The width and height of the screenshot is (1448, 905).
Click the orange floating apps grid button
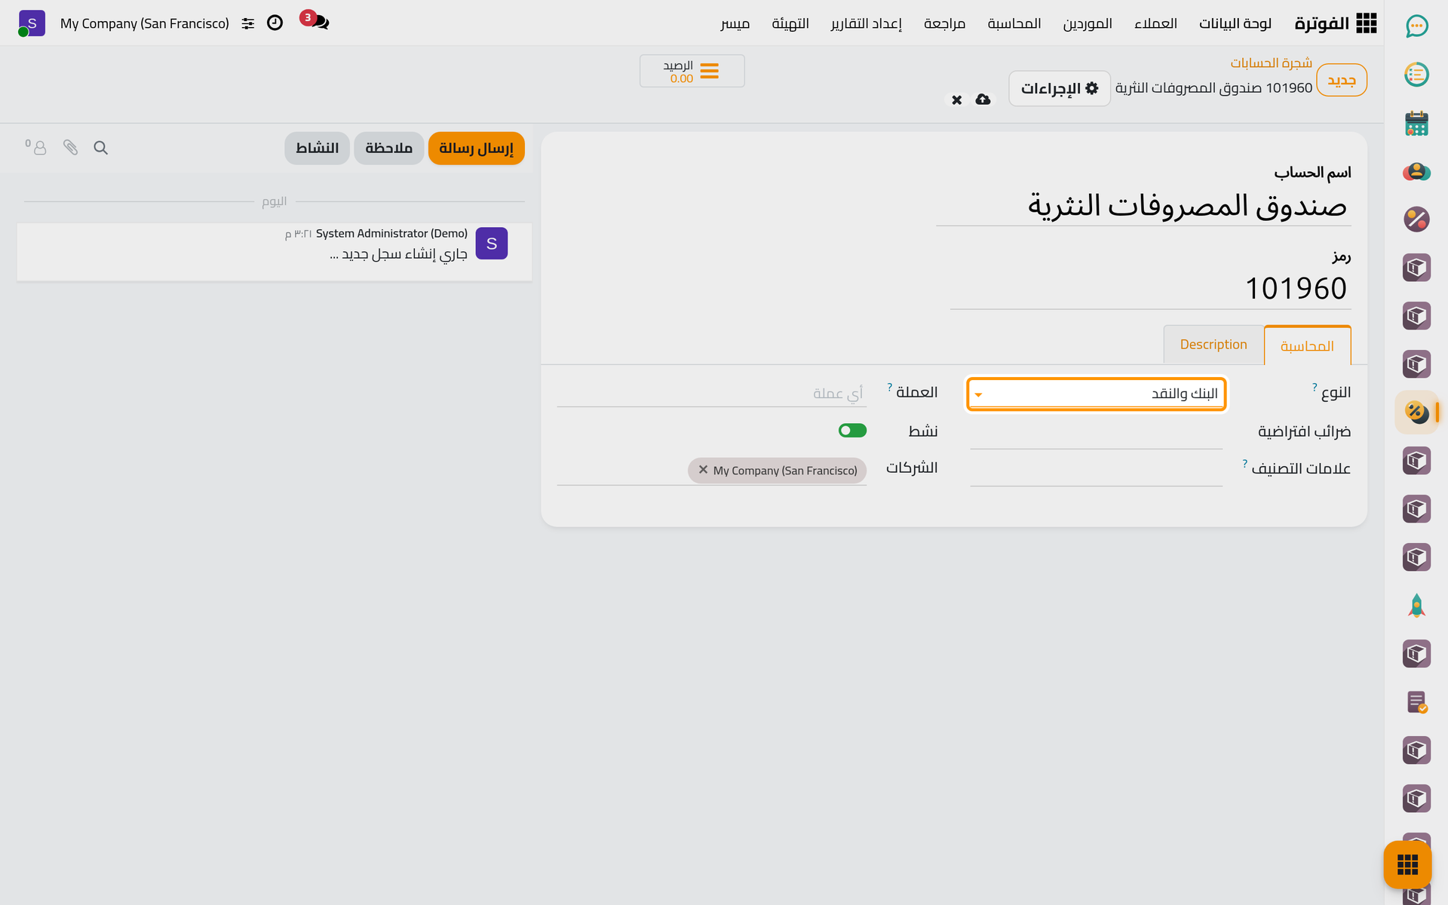1407,864
